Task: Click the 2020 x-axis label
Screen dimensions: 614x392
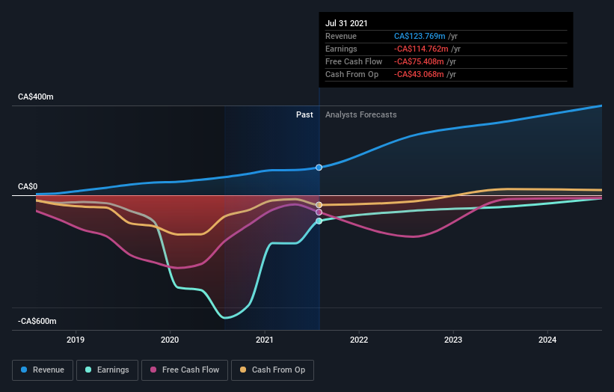Action: coord(170,340)
